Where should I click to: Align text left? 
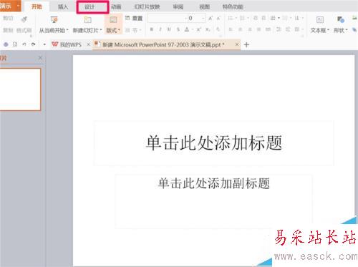pos(231,29)
